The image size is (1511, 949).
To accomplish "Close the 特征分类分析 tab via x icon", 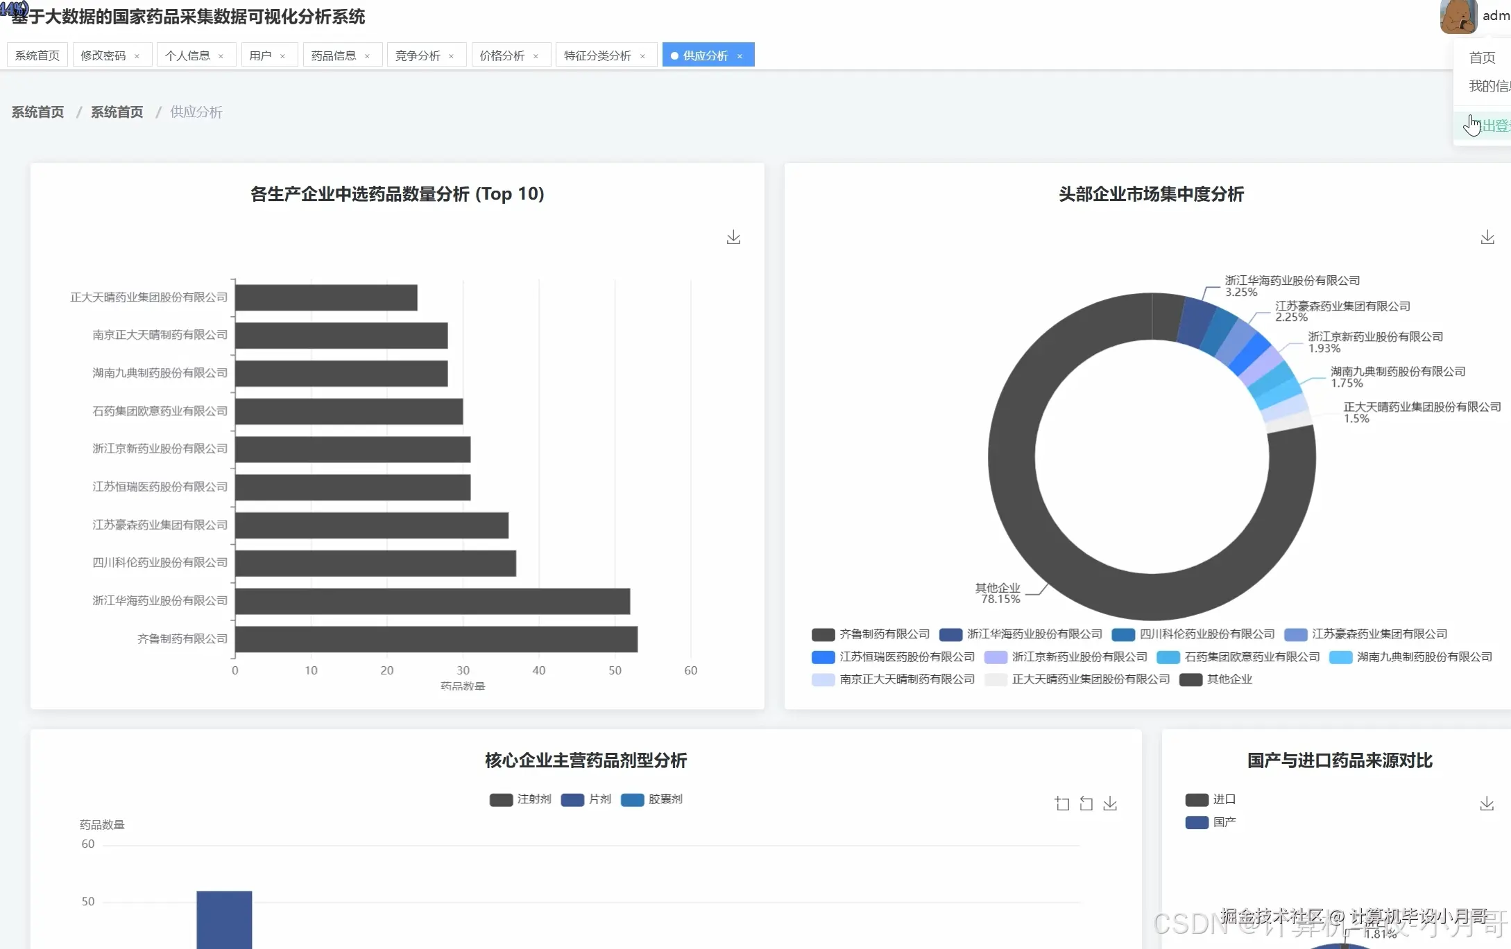I will [642, 56].
